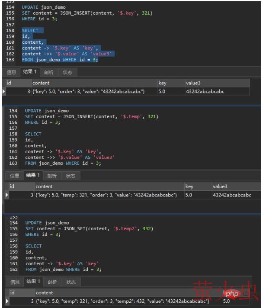The width and height of the screenshot is (266, 308).
Task: Select the 结果 1 tab in the middle panel
Action: coord(33,176)
